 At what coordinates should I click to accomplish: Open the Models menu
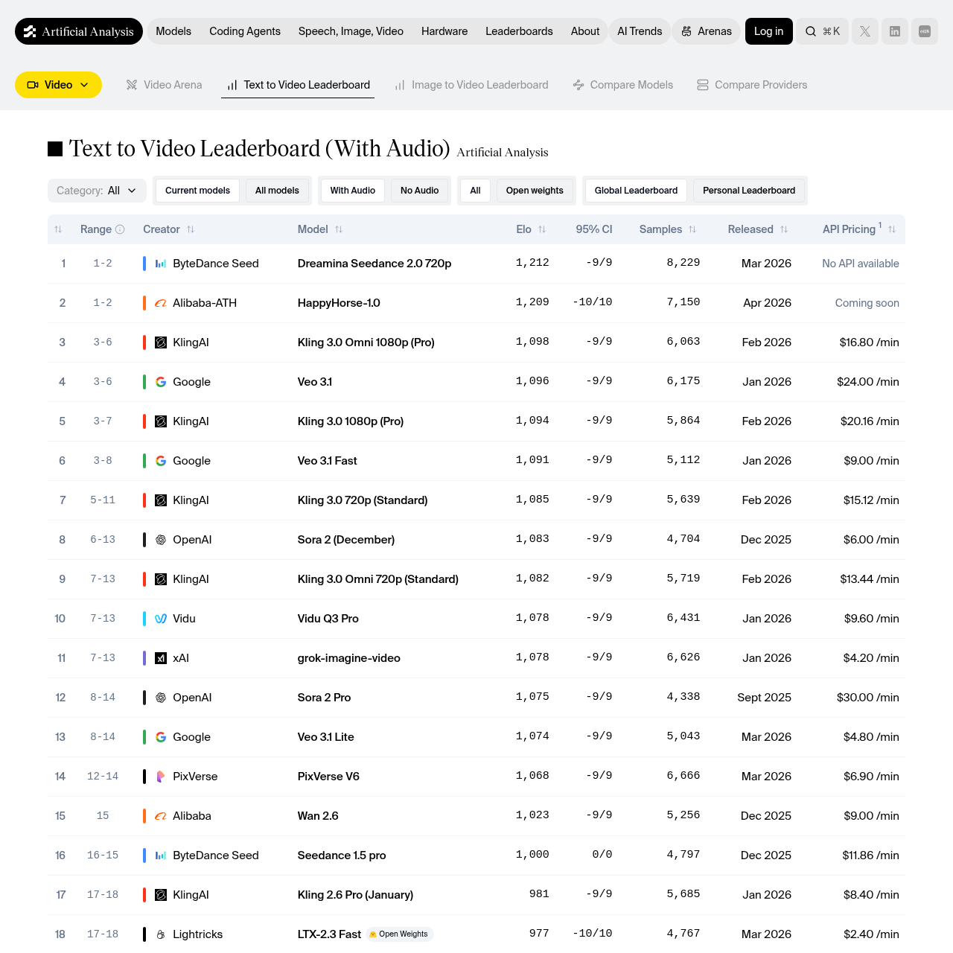[173, 31]
